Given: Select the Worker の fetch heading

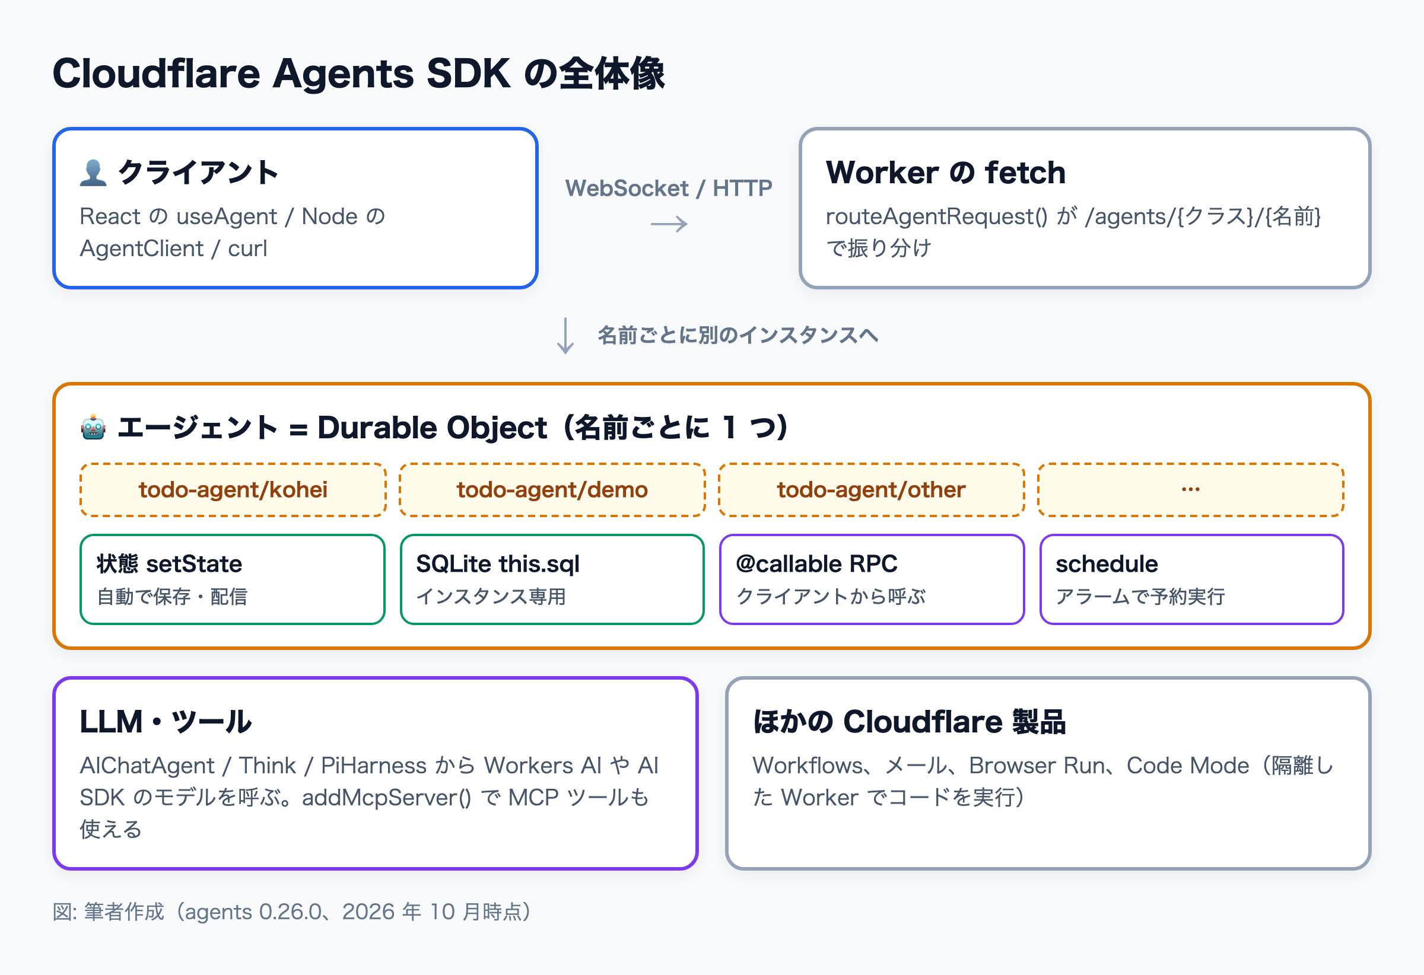Looking at the screenshot, I should tap(945, 172).
